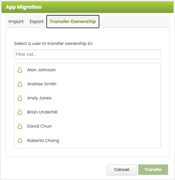Click the user icon beside Andrew Smith
This screenshot has height=180, width=175.
(x=20, y=84)
